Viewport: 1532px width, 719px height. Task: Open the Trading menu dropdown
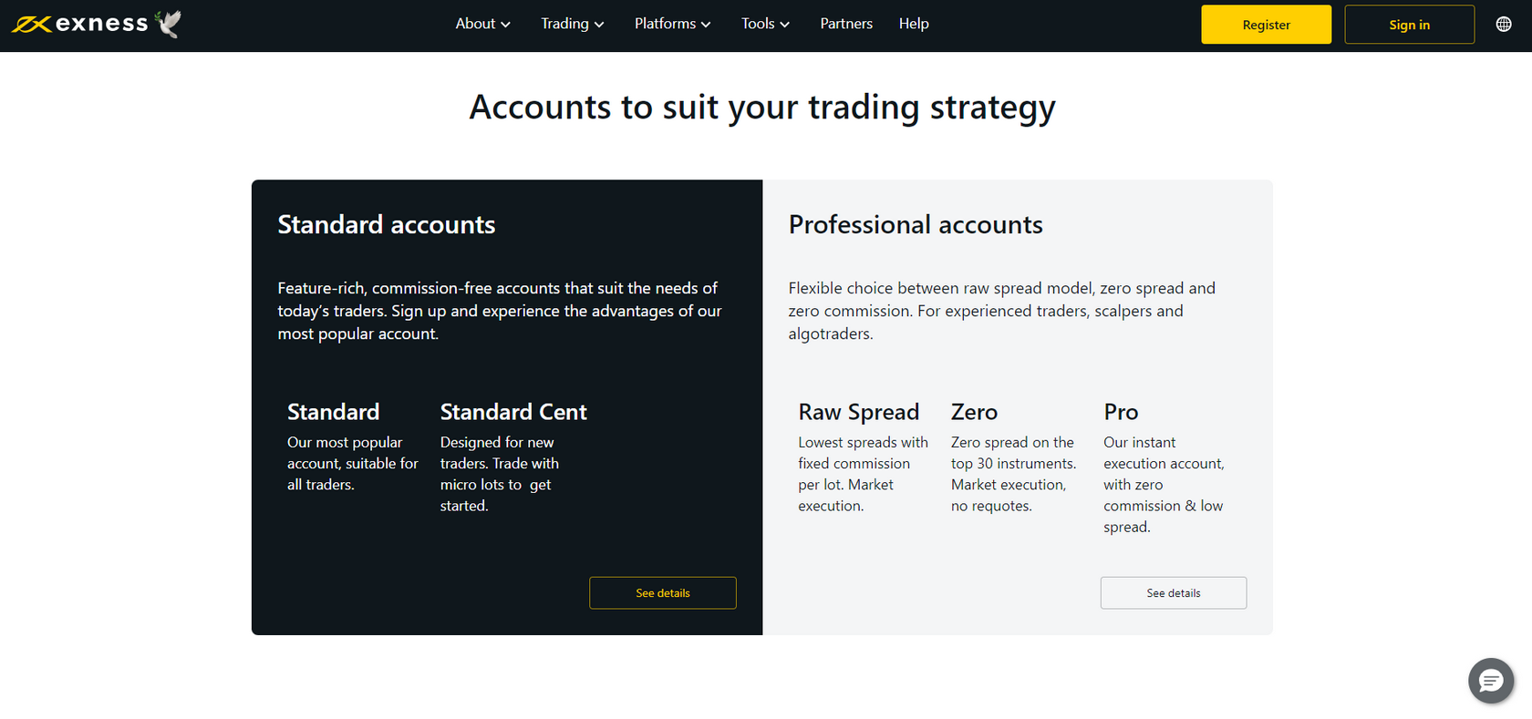572,24
